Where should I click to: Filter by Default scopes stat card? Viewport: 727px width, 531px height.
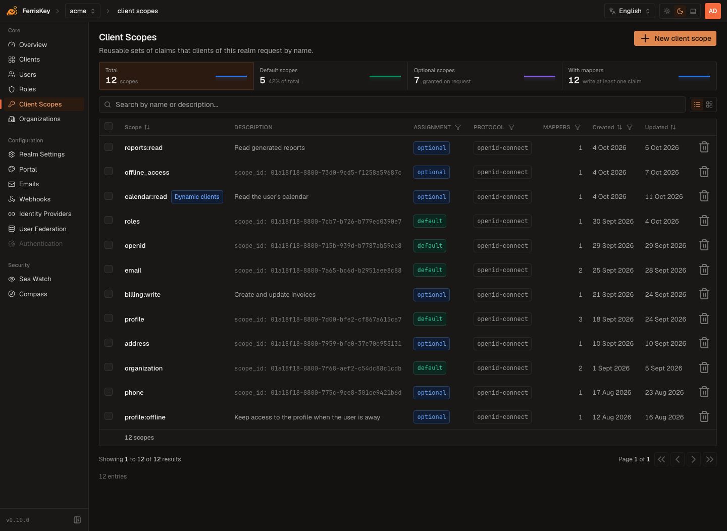(x=330, y=76)
